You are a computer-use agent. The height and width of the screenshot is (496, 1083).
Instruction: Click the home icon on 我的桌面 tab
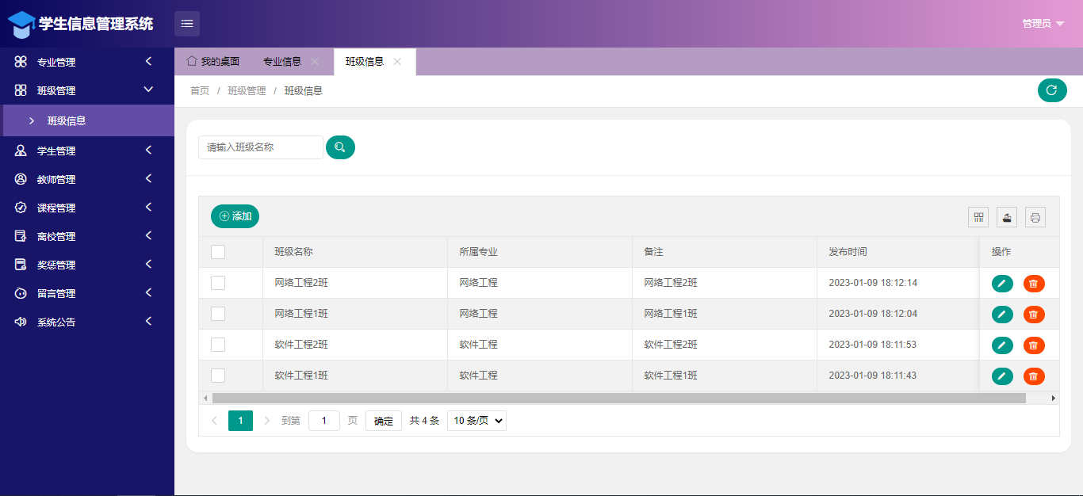click(192, 61)
